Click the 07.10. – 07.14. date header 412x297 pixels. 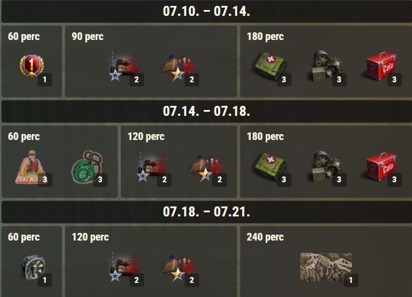(x=206, y=11)
